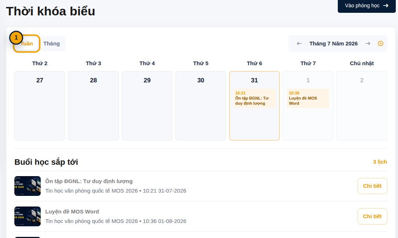Viewport: 398px width, 238px height.
Task: Click the Ôn tập ĐGNL lesson thumbnail
Action: pyautogui.click(x=28, y=186)
